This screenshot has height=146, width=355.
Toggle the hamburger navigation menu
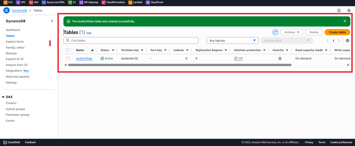pyautogui.click(x=7, y=10)
